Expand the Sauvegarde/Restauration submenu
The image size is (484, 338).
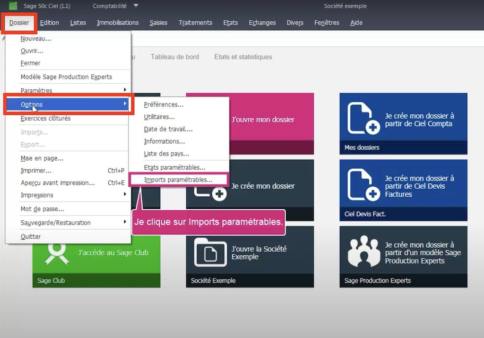click(68, 223)
